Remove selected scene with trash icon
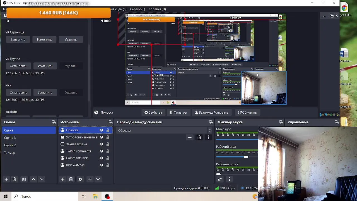Screen dimensions: 357x201 [x=15, y=179]
